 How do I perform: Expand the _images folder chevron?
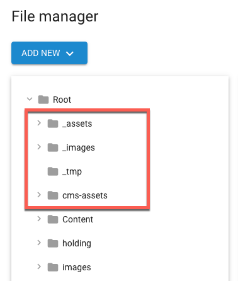[x=39, y=147]
